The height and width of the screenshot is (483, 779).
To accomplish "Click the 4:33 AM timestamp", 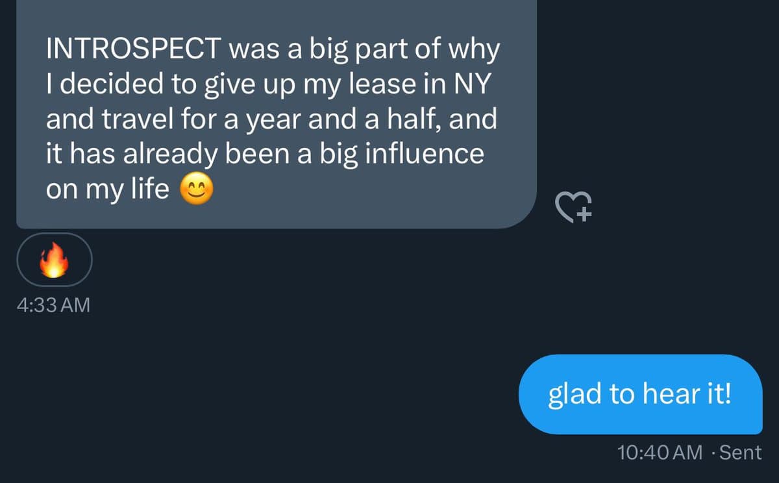I will click(53, 304).
